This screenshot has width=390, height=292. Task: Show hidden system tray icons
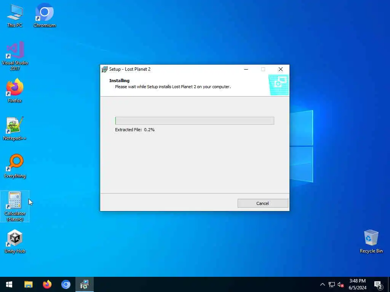(x=322, y=284)
